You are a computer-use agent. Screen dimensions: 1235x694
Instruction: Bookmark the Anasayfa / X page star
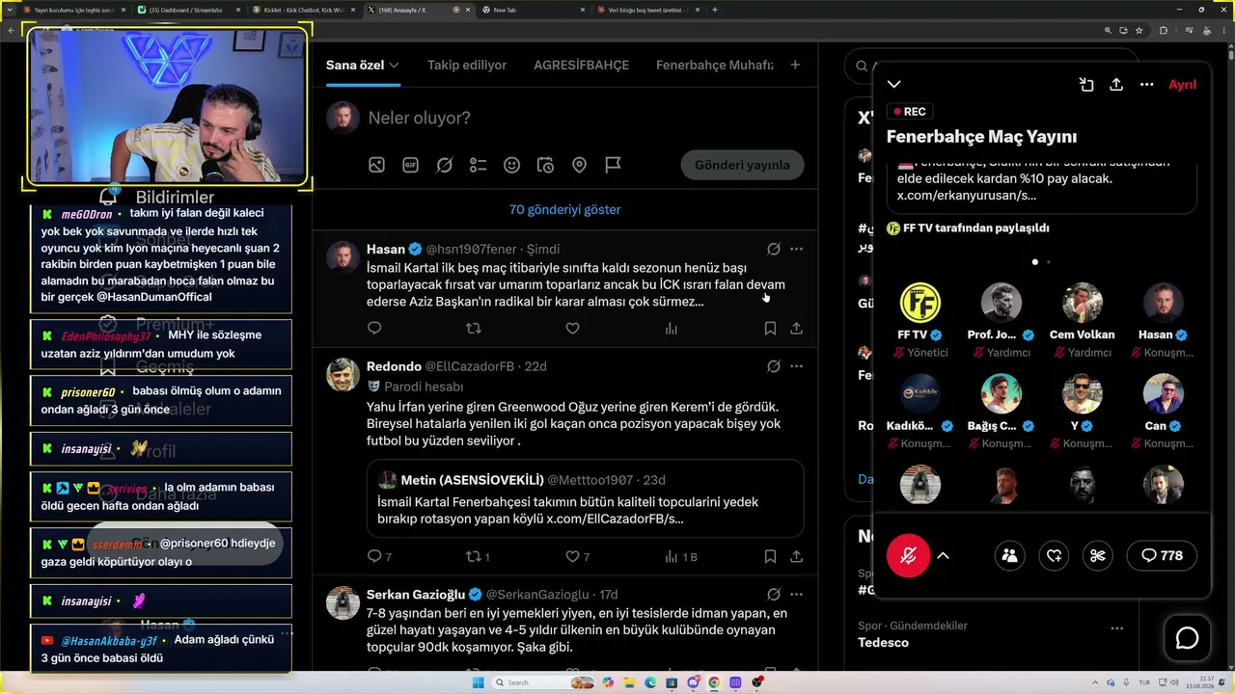(1139, 30)
